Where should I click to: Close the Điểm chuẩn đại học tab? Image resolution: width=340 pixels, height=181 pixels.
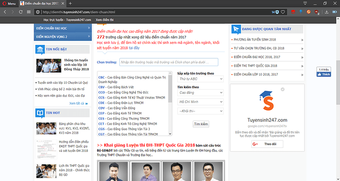coord(63,3)
